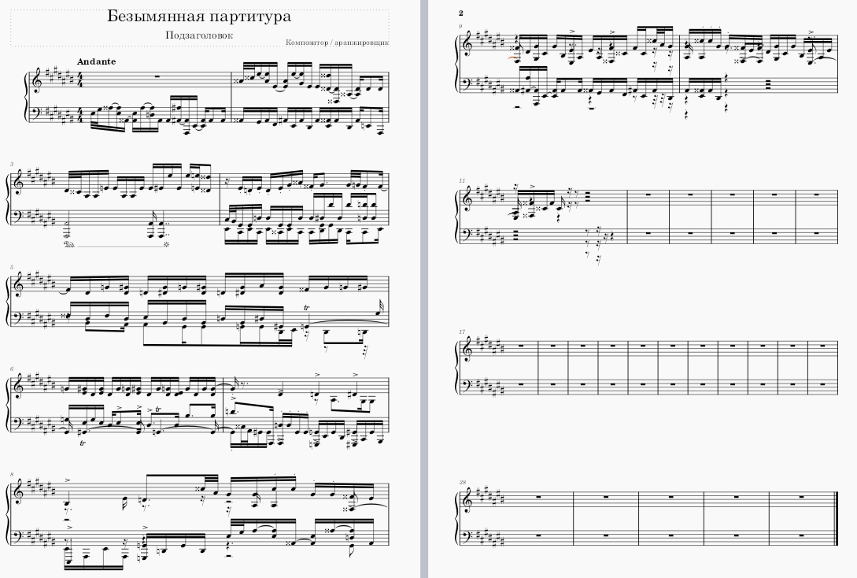This screenshot has width=857, height=578.
Task: Click the final double barline of the score
Action: [x=836, y=518]
